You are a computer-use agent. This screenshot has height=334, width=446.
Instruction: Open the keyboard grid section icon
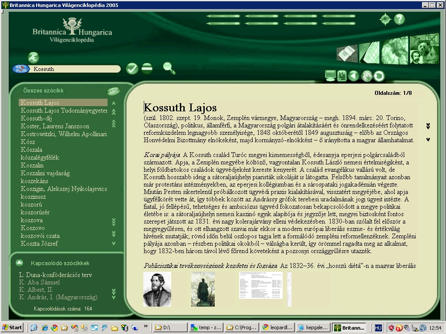pos(369,53)
